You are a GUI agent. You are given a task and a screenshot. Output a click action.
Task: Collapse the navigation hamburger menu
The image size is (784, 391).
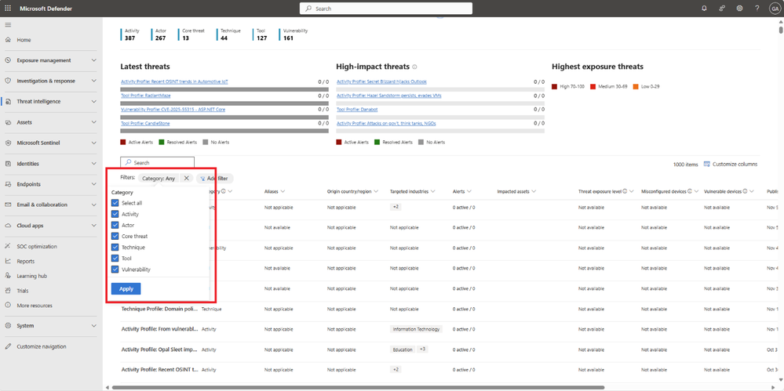tap(8, 24)
